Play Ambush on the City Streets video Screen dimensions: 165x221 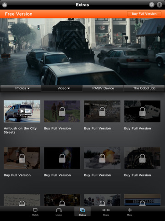point(22,111)
